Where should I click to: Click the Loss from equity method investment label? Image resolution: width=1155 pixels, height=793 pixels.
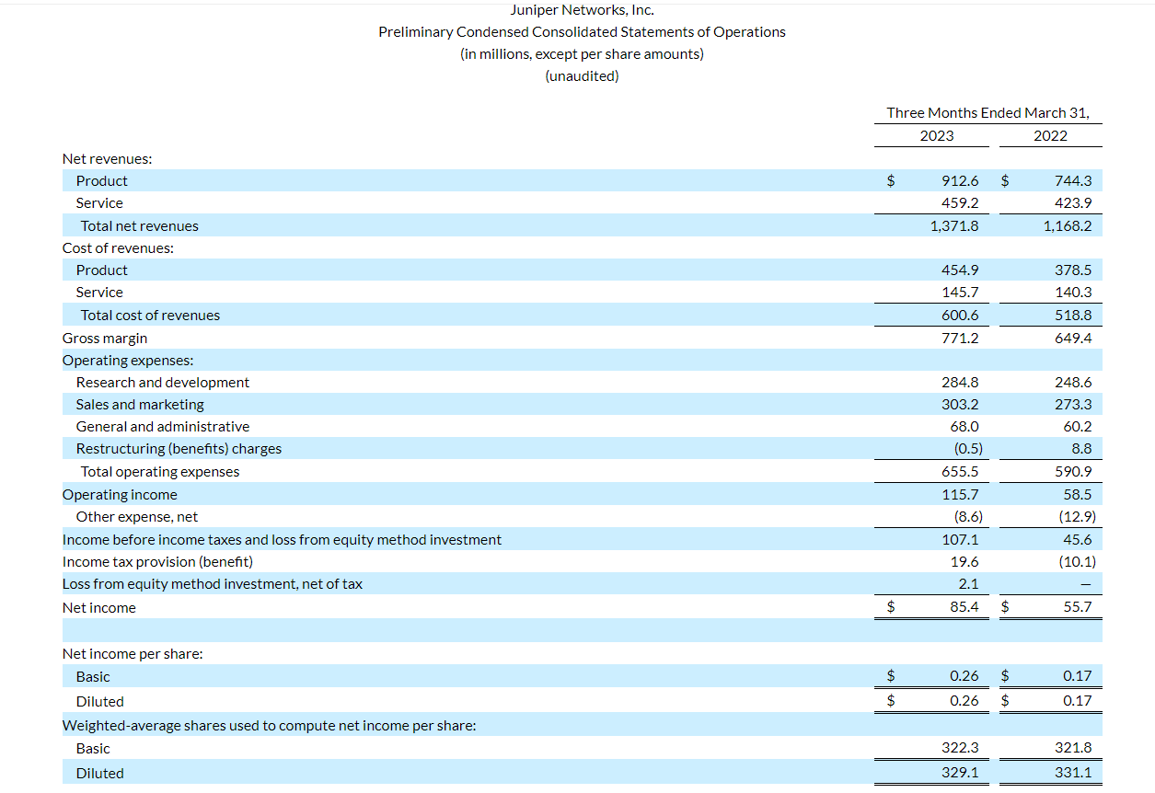tap(213, 584)
